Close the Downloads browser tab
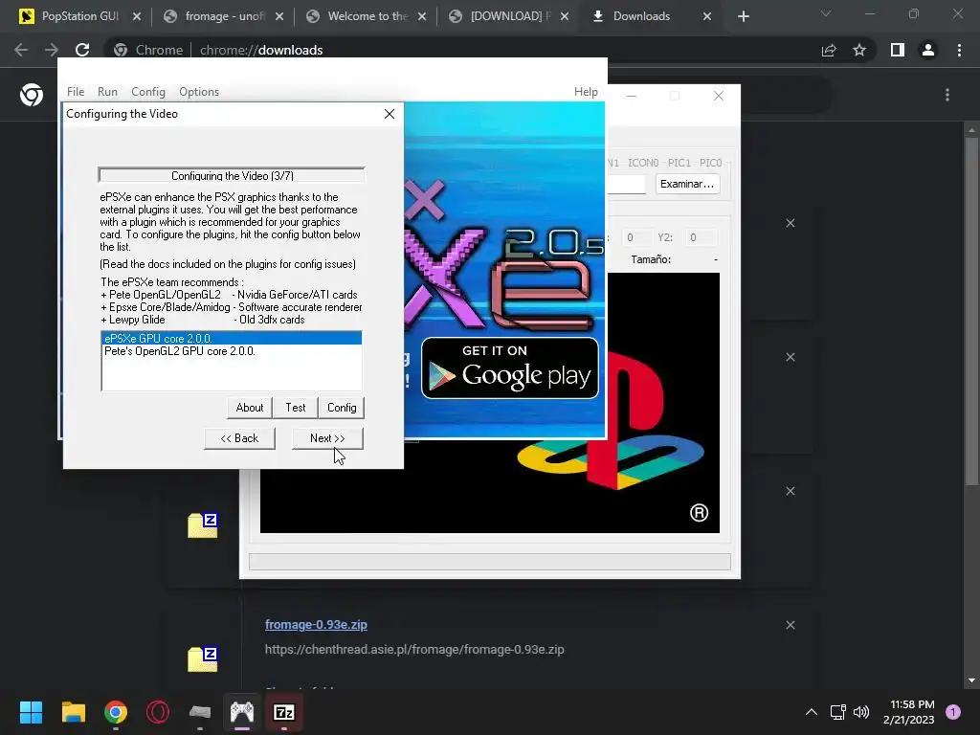Image resolution: width=980 pixels, height=735 pixels. pos(707,16)
